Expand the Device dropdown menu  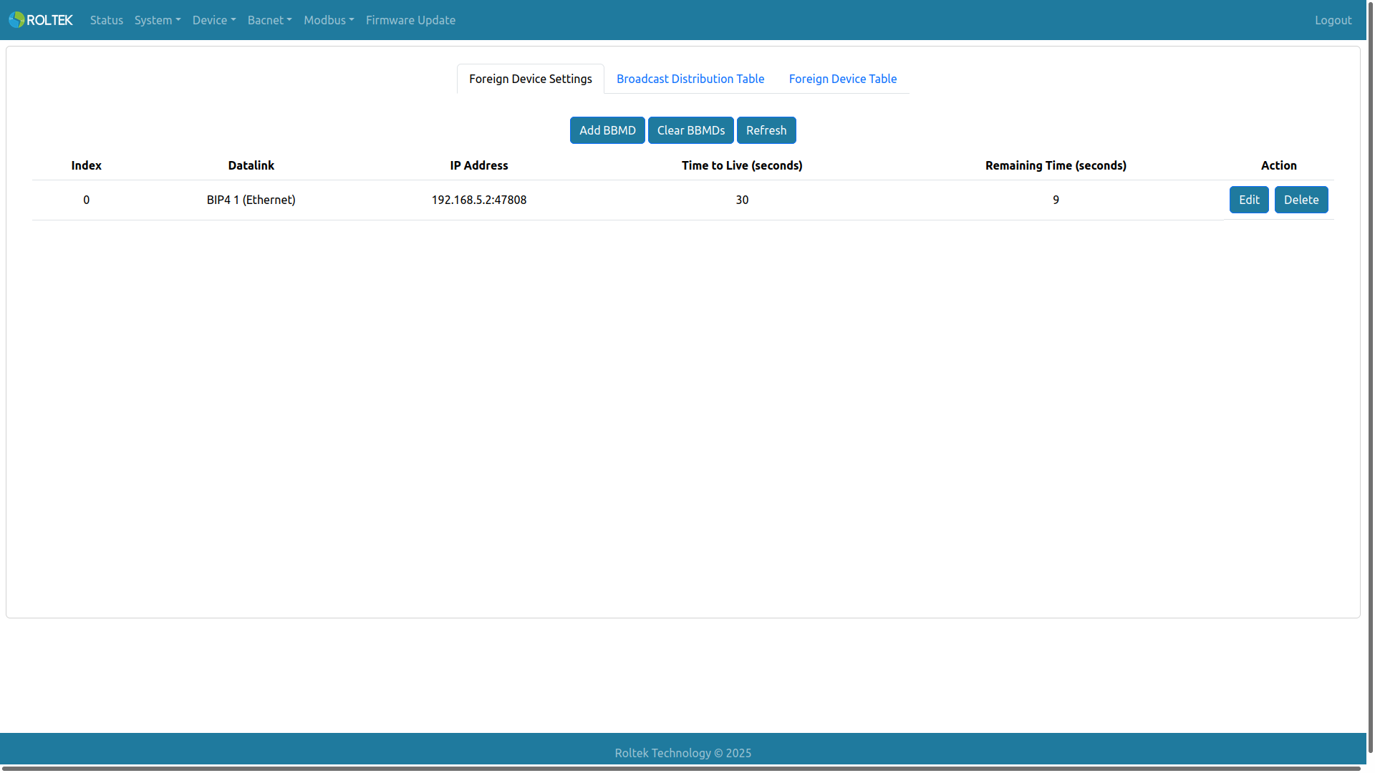click(214, 20)
